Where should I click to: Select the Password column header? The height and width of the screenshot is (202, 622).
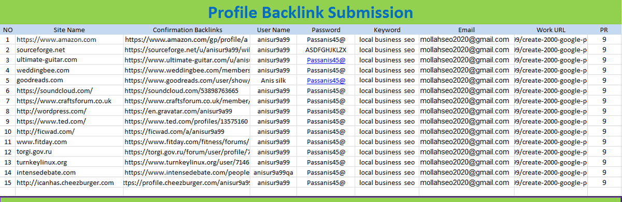[326, 30]
